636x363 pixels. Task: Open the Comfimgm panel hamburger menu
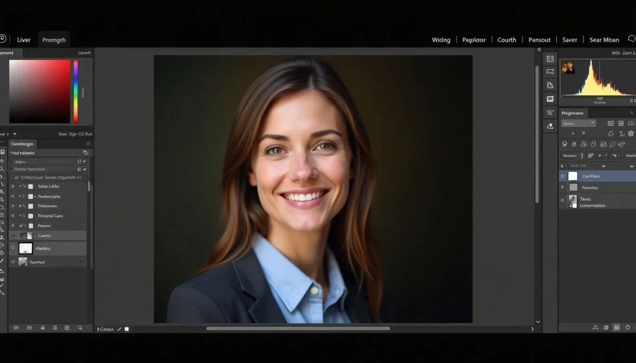point(88,144)
